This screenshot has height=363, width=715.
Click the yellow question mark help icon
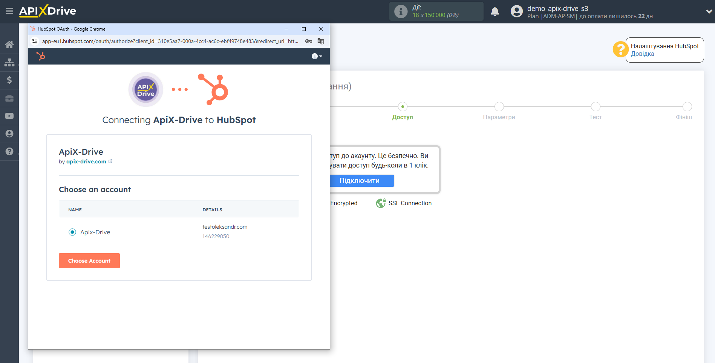(x=620, y=49)
